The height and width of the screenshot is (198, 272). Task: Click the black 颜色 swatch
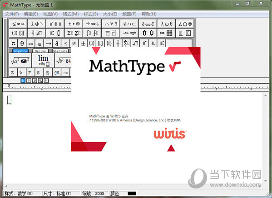click(x=132, y=193)
